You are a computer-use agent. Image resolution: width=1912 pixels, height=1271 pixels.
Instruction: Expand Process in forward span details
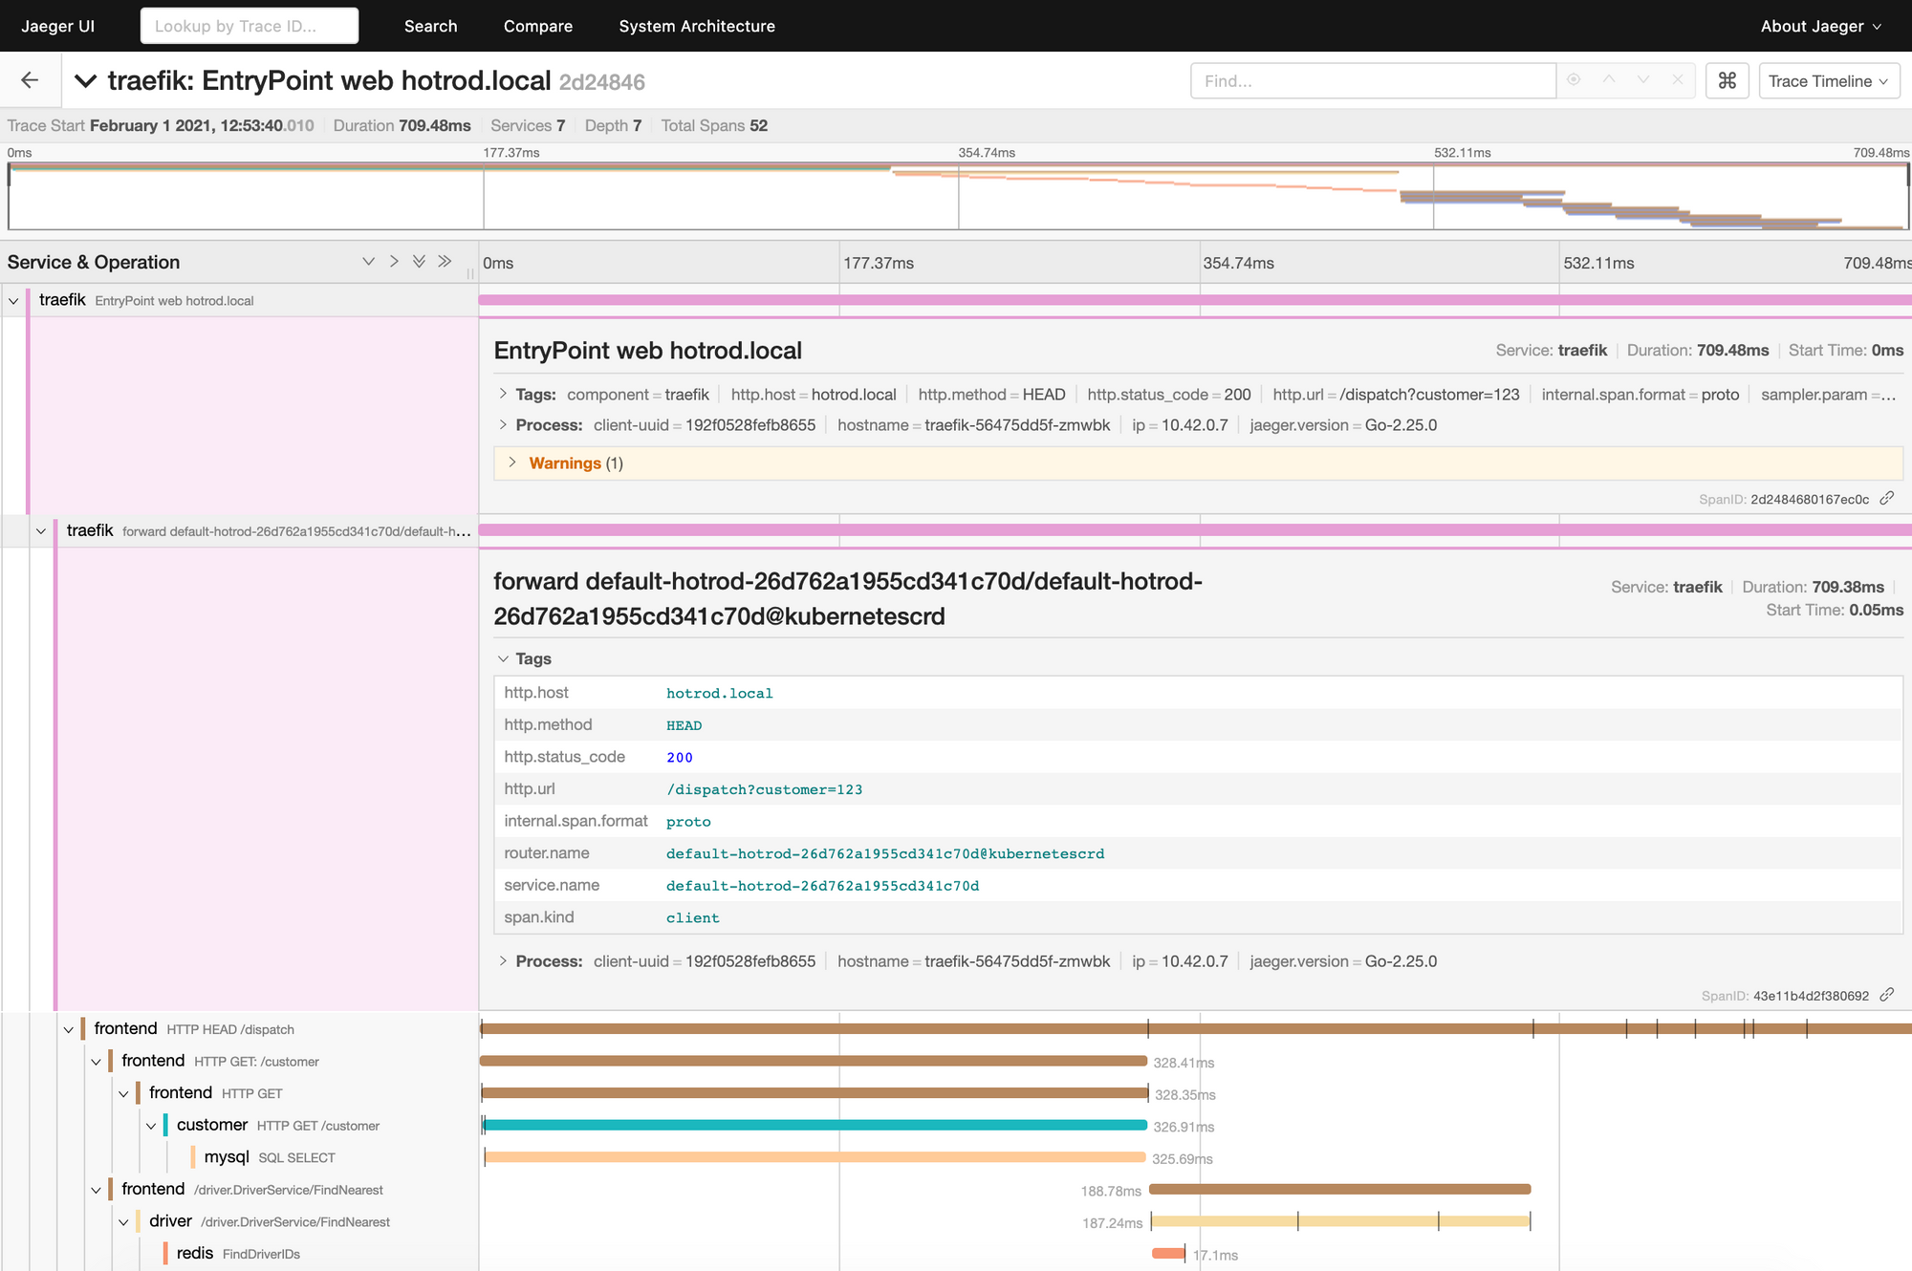(502, 960)
